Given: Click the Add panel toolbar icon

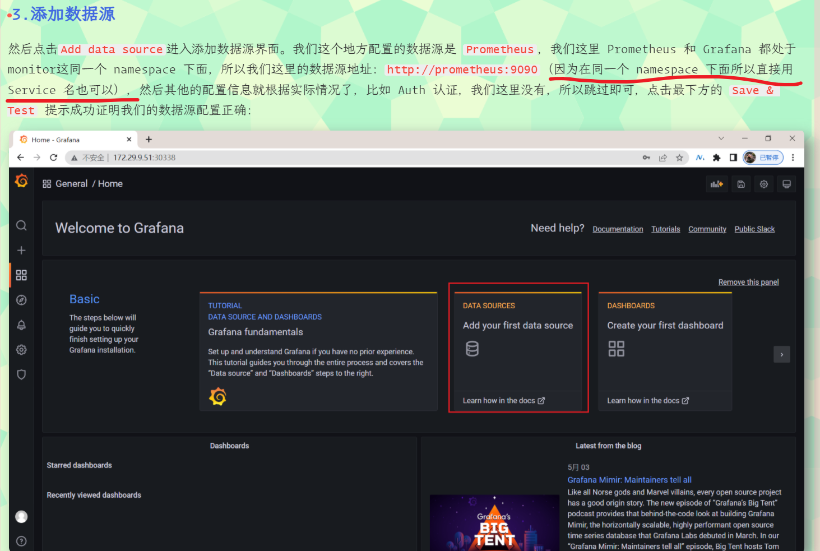Looking at the screenshot, I should pyautogui.click(x=717, y=184).
